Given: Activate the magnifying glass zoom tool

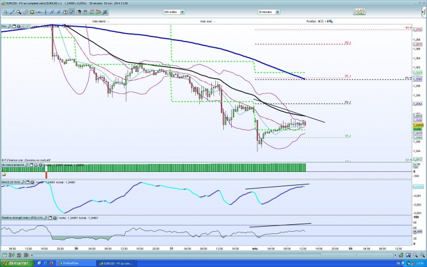Looking at the screenshot, I should pyautogui.click(x=19, y=12).
